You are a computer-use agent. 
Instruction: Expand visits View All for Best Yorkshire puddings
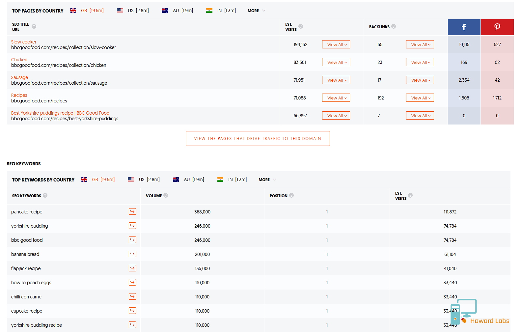click(x=336, y=116)
